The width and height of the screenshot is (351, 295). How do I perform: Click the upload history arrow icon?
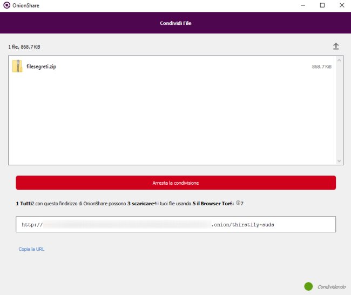pos(335,46)
